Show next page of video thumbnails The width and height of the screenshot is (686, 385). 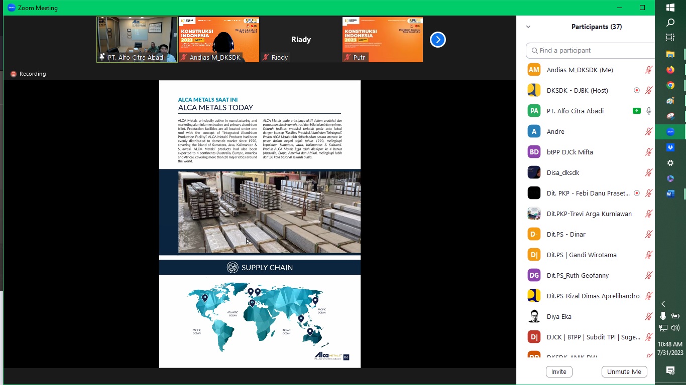pos(438,40)
